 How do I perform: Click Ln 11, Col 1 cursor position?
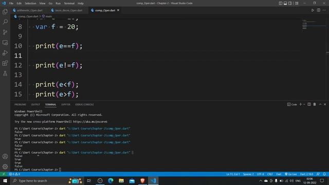(233, 174)
